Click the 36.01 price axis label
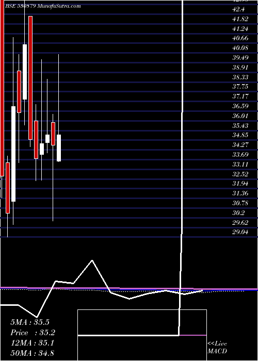The width and height of the screenshot is (258, 361). [240, 116]
